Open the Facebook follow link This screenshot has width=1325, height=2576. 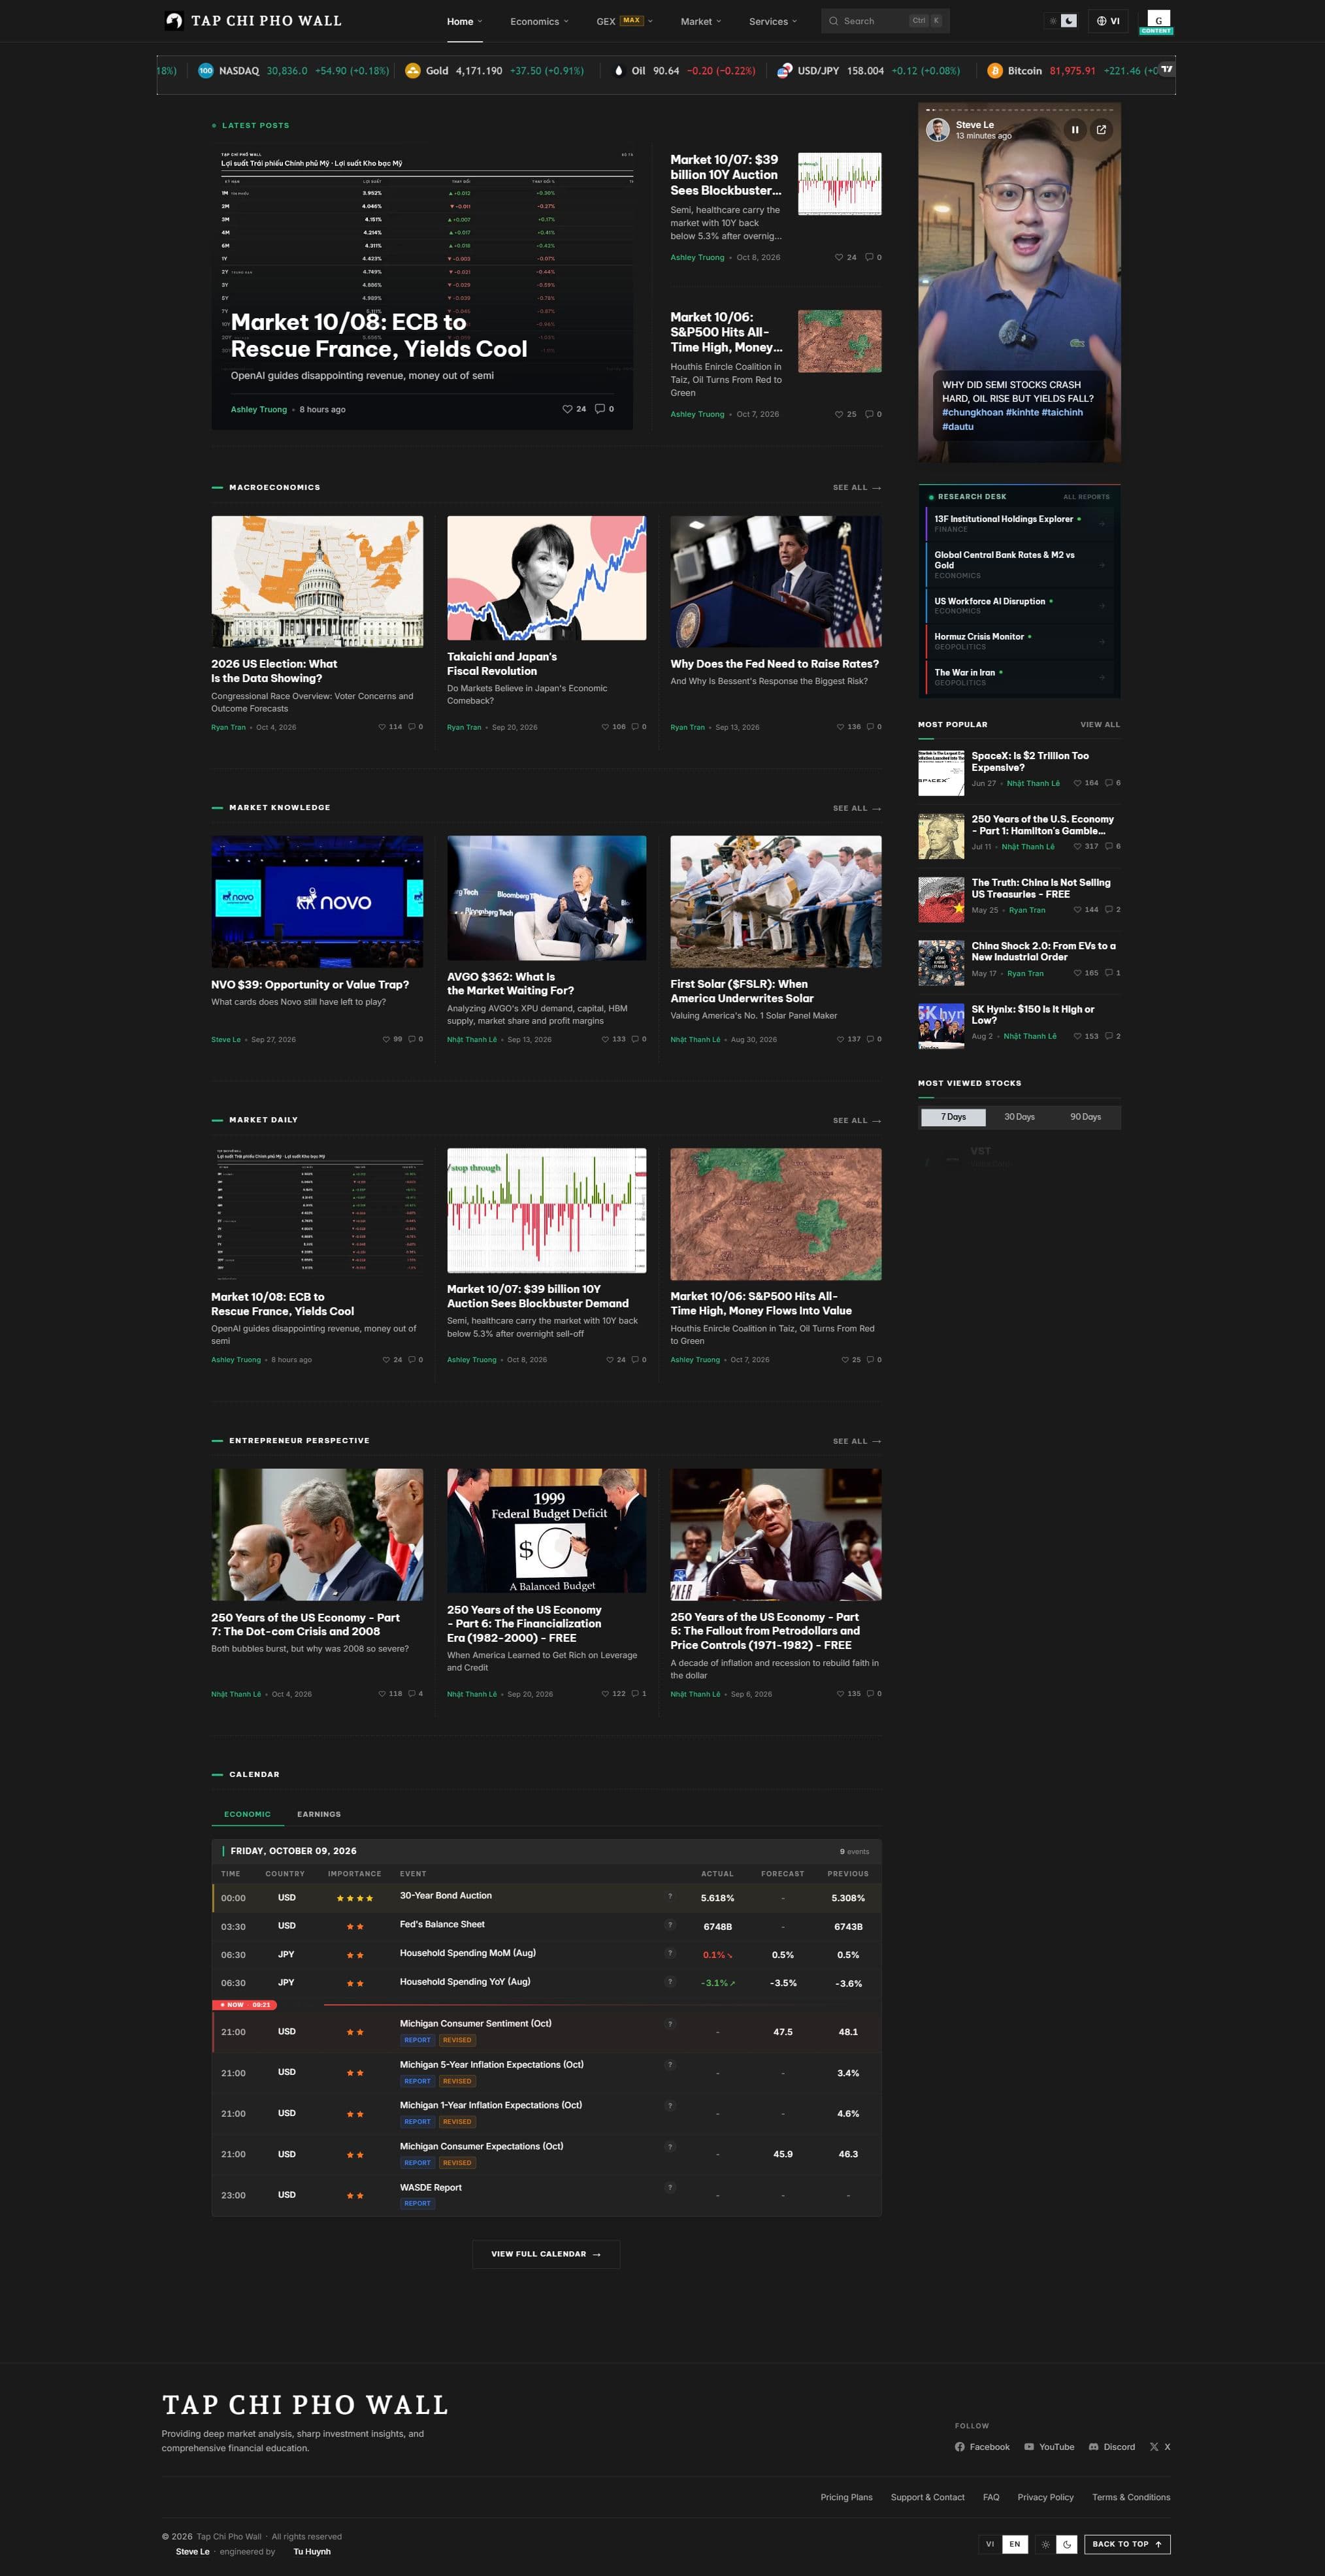click(982, 2447)
